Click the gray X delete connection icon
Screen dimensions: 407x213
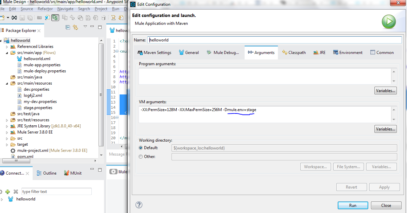click(x=16, y=192)
